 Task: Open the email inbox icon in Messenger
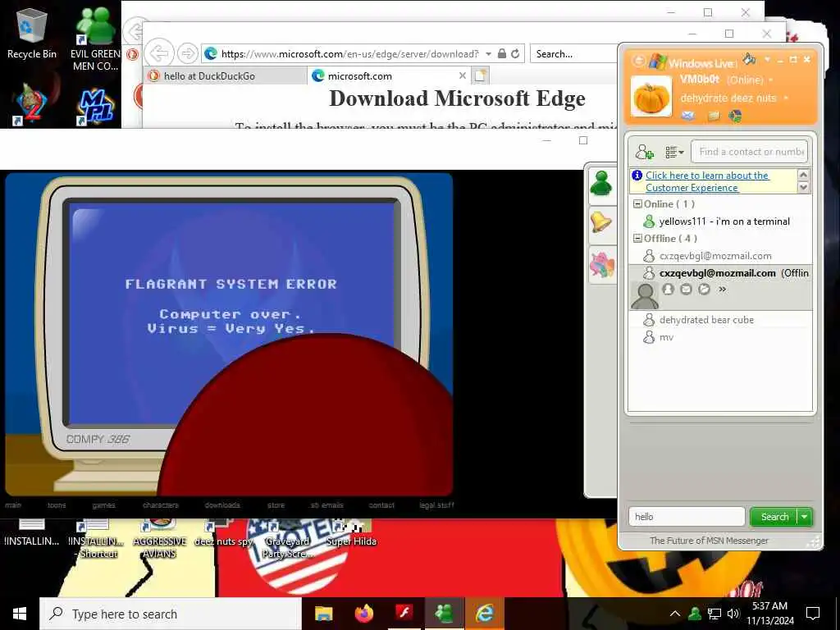688,115
